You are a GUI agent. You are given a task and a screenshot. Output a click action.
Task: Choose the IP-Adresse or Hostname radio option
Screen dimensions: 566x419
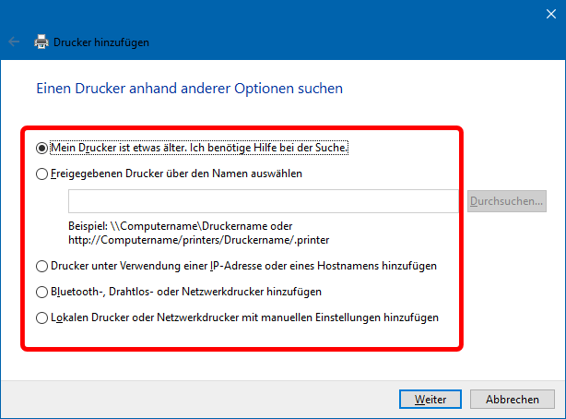41,266
